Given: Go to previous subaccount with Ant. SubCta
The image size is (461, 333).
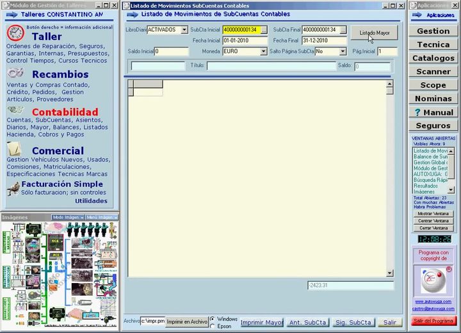Looking at the screenshot, I should 307,322.
